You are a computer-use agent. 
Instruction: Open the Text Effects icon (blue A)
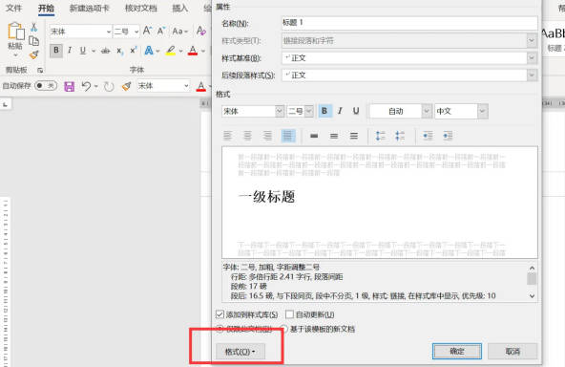click(x=149, y=50)
